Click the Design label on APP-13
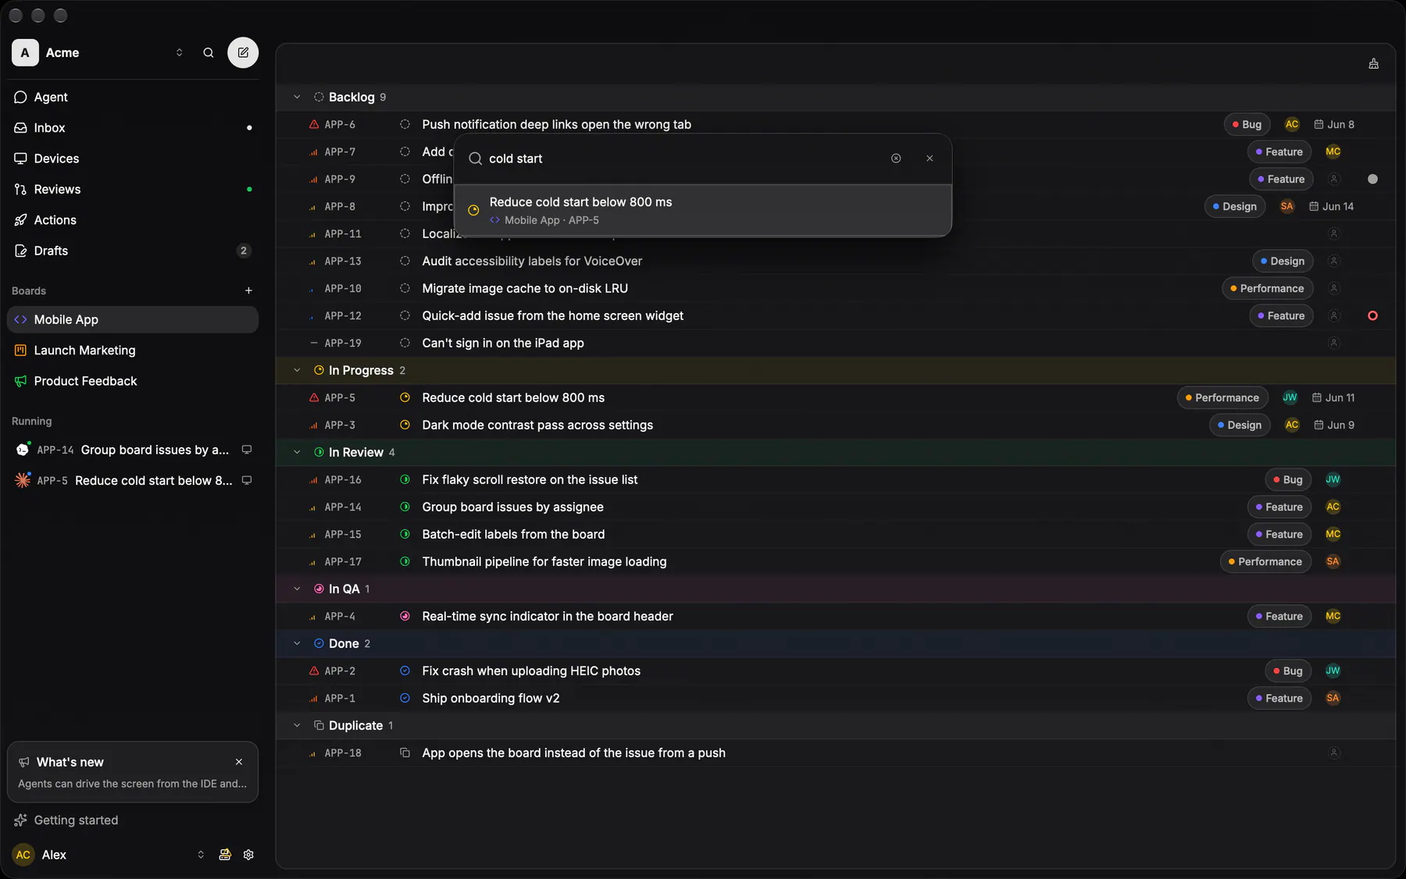Viewport: 1406px width, 879px height. point(1283,261)
